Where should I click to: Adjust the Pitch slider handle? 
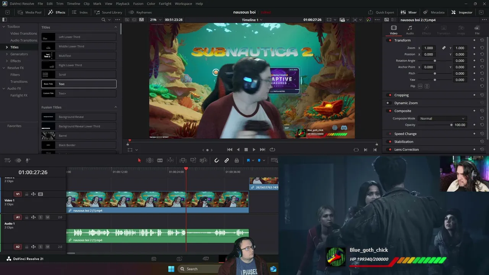(x=435, y=73)
